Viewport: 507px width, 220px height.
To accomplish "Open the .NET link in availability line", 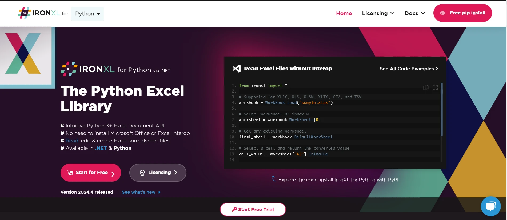I will [101, 148].
